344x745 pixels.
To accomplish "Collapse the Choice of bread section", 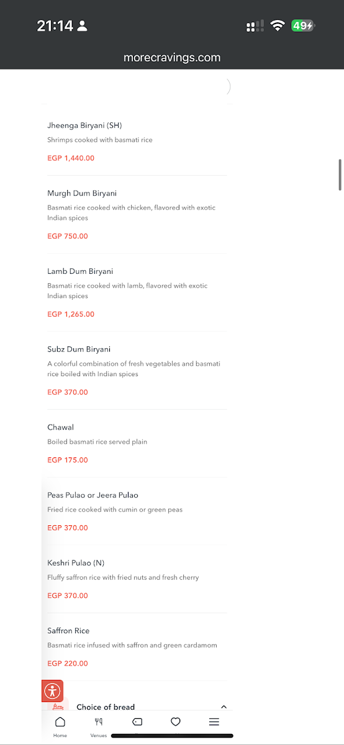I will tap(224, 707).
